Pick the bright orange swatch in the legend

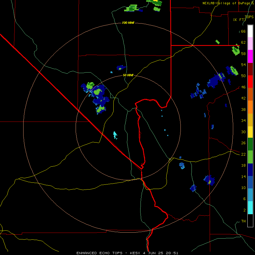pyautogui.click(x=250, y=107)
